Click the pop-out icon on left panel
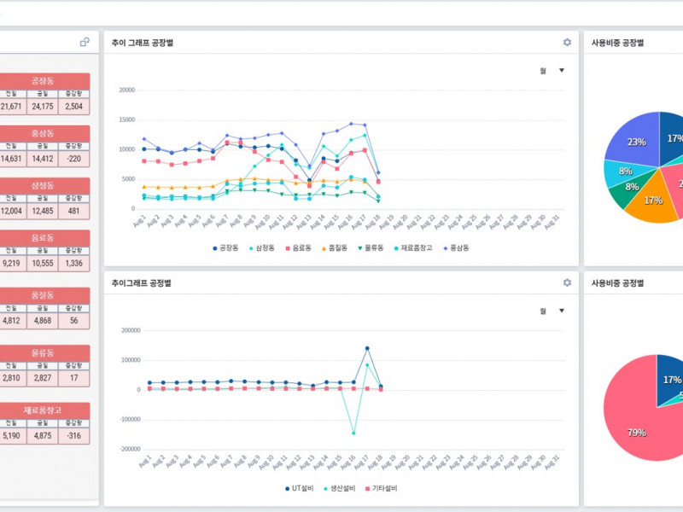Viewport: 683px width, 512px height. pos(85,42)
